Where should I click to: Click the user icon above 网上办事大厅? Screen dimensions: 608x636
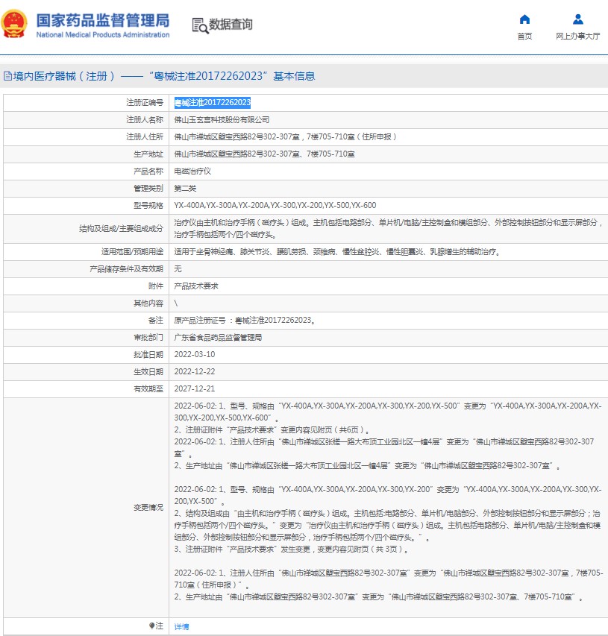click(x=578, y=19)
